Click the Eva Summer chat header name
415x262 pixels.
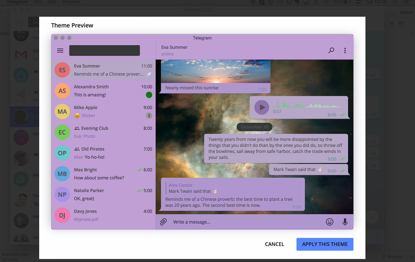tap(174, 47)
